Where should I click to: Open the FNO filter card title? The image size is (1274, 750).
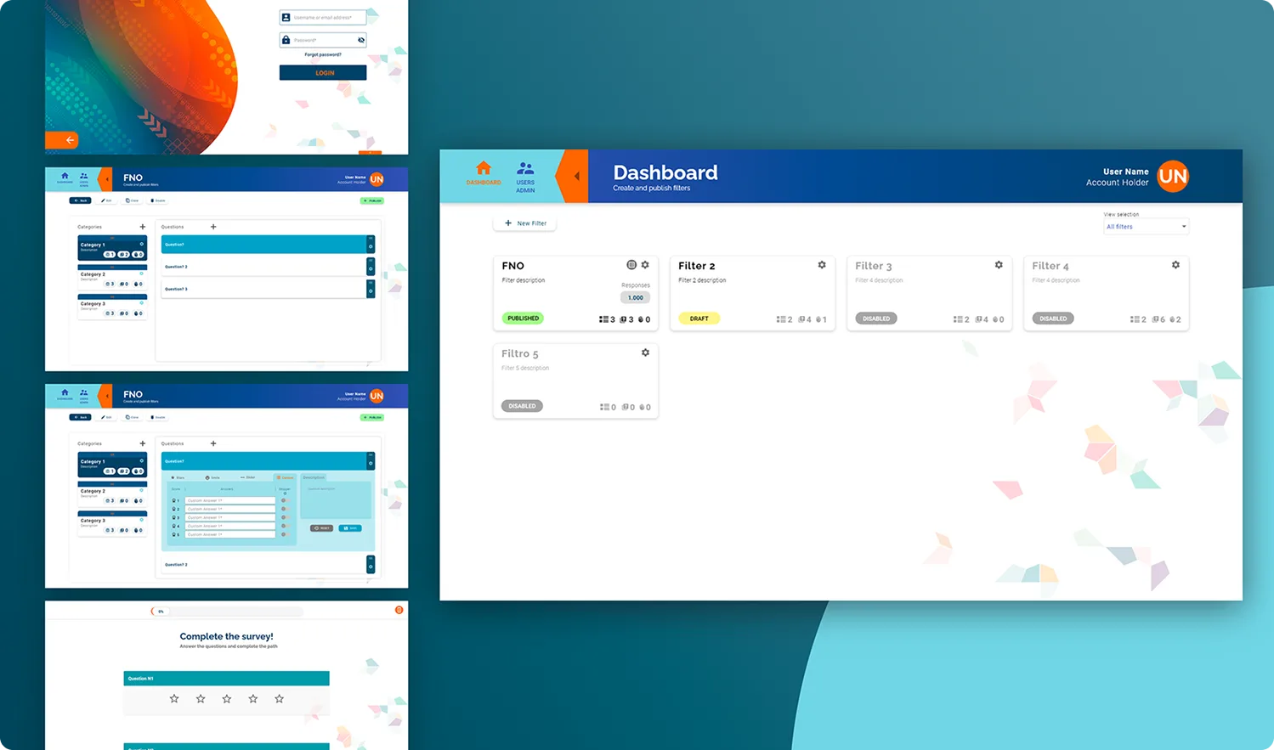point(513,266)
